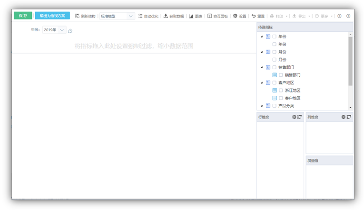This screenshot has width=364, height=210.
Task: Click the 刷新结构 refresh structure icon
Action: click(77, 16)
